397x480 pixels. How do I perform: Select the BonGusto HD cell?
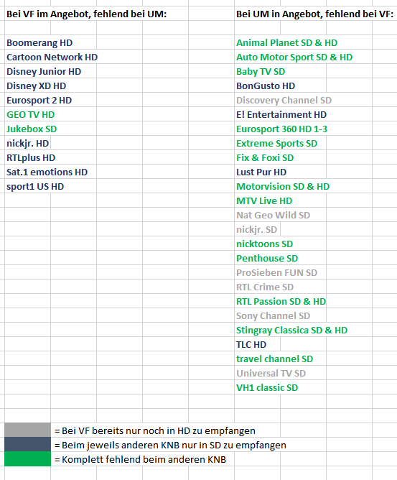(x=266, y=86)
